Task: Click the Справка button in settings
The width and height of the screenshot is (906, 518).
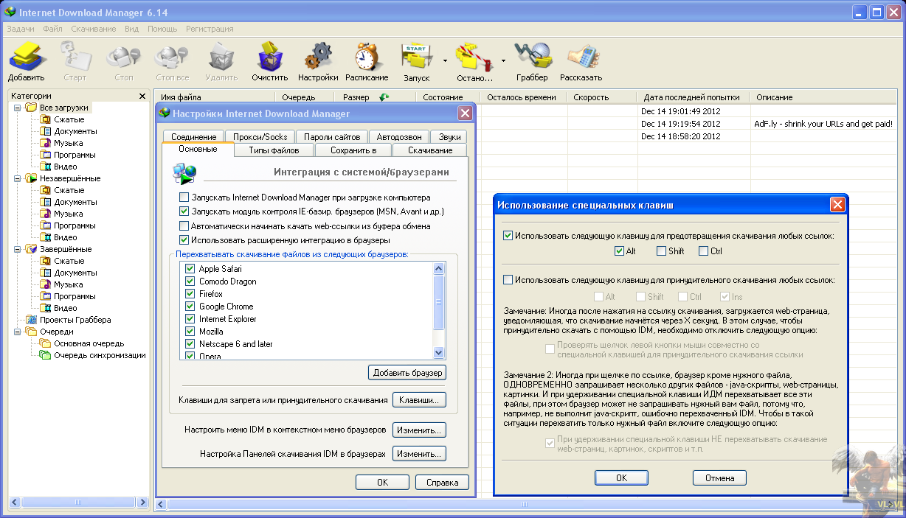Action: click(x=442, y=483)
